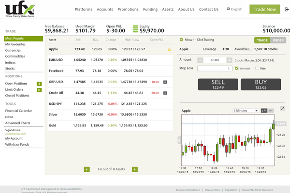
Task: Open Terms and Conditions footer link
Action: click(x=188, y=190)
